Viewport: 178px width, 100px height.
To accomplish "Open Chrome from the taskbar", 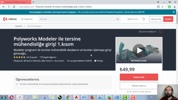I will click(68, 97).
